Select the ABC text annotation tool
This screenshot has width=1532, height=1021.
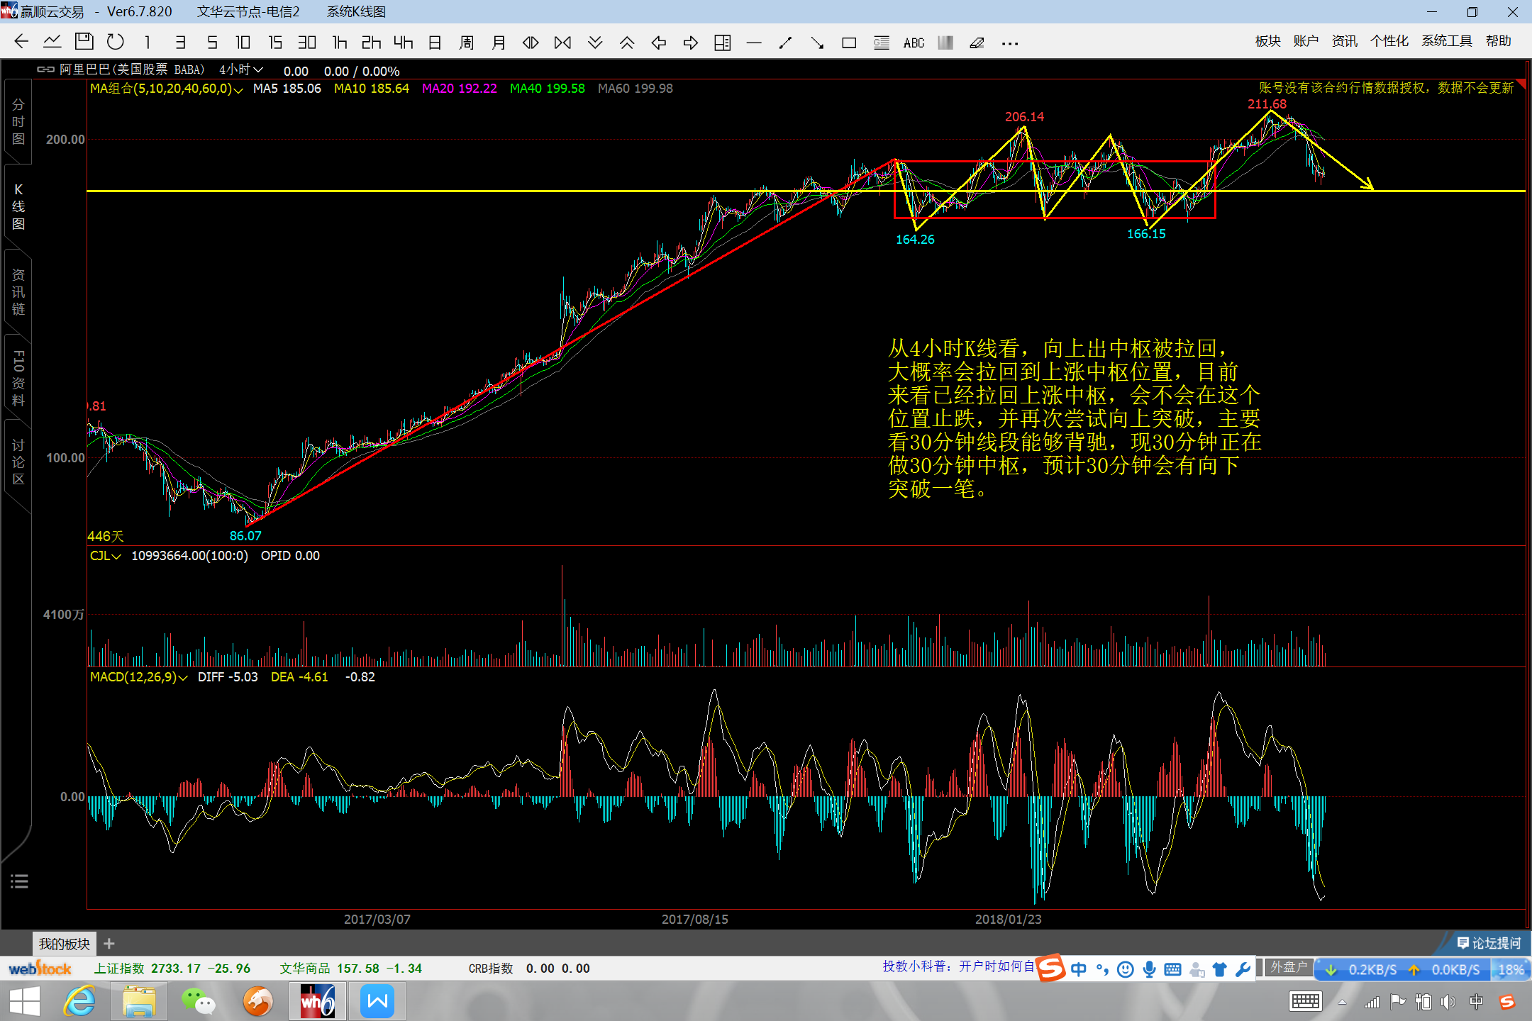click(x=914, y=43)
